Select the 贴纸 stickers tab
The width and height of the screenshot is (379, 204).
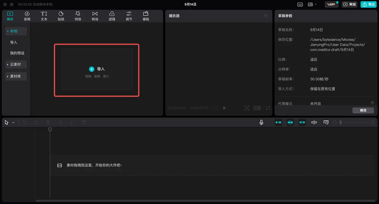point(61,16)
